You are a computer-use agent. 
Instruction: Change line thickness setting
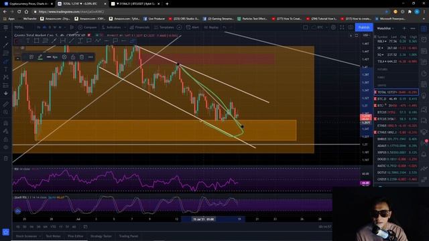click(x=52, y=57)
